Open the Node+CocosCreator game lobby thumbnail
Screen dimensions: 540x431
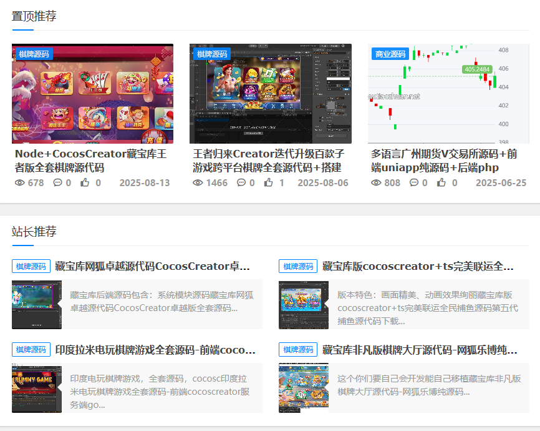[x=92, y=94]
